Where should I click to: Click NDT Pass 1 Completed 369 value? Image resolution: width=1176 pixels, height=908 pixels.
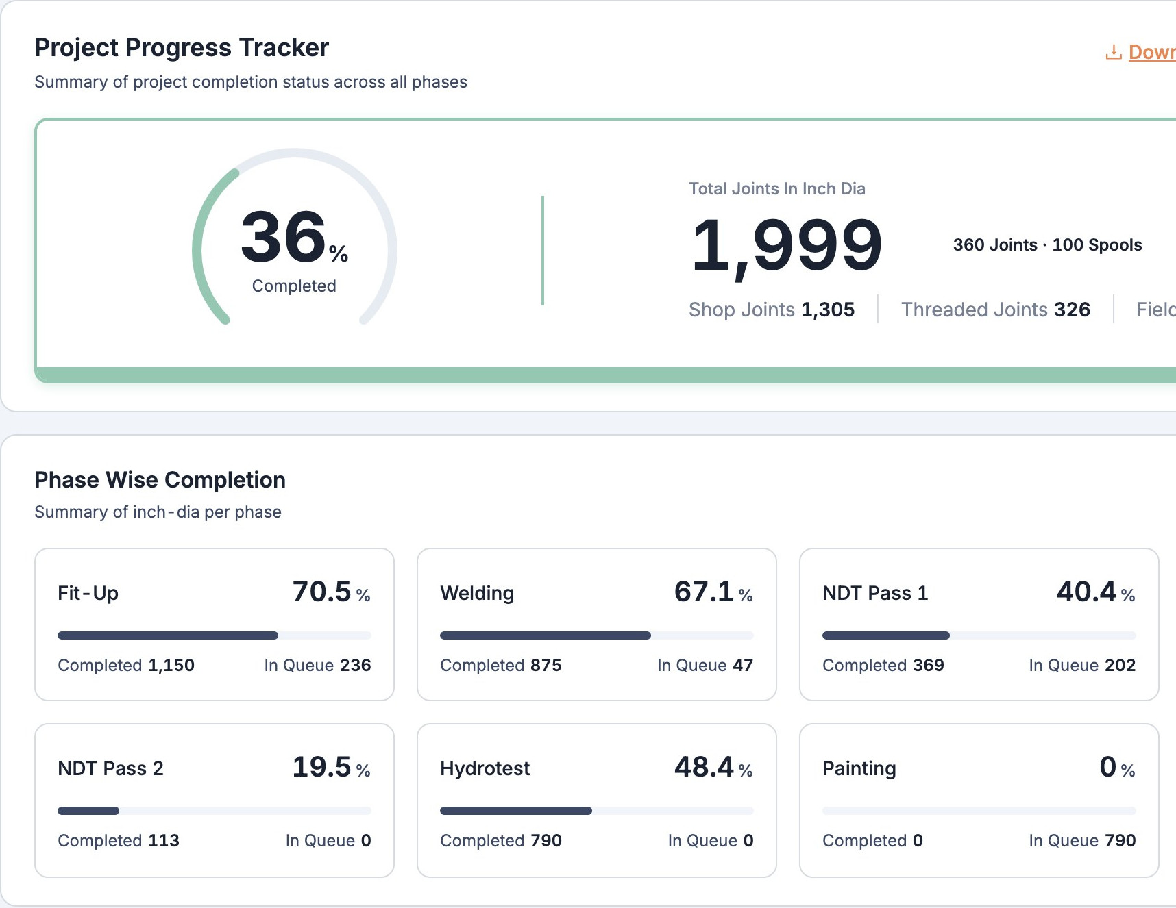tap(883, 665)
